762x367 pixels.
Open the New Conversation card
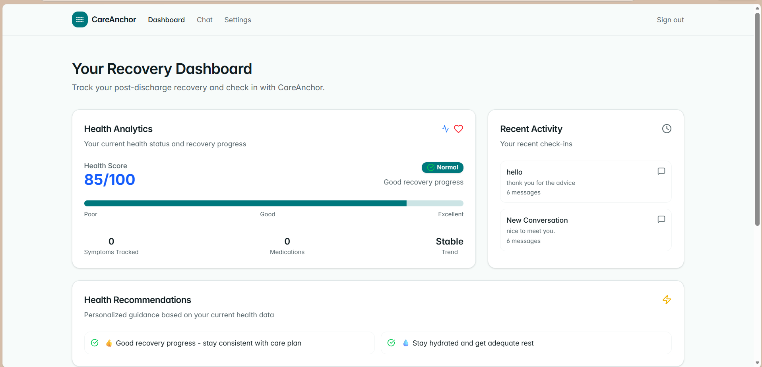586,230
